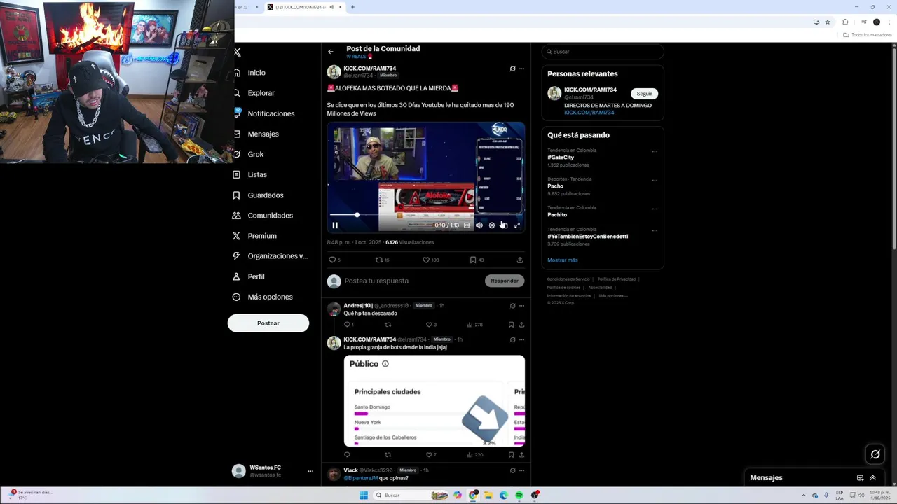This screenshot has width=897, height=504.
Task: Open more options on Vlack's reply
Action: 521,470
